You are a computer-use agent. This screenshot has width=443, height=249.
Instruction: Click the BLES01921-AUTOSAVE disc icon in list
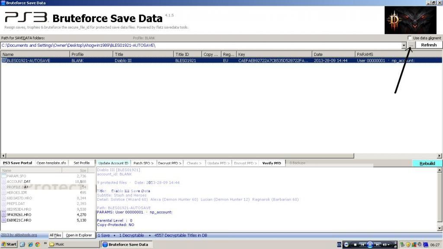4,61
